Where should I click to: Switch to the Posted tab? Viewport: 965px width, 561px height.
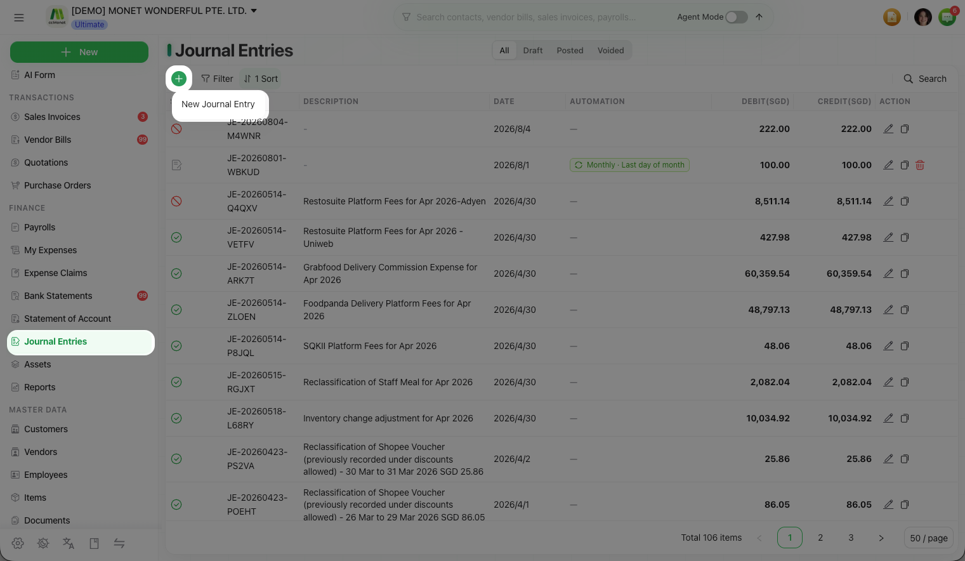[x=570, y=51]
